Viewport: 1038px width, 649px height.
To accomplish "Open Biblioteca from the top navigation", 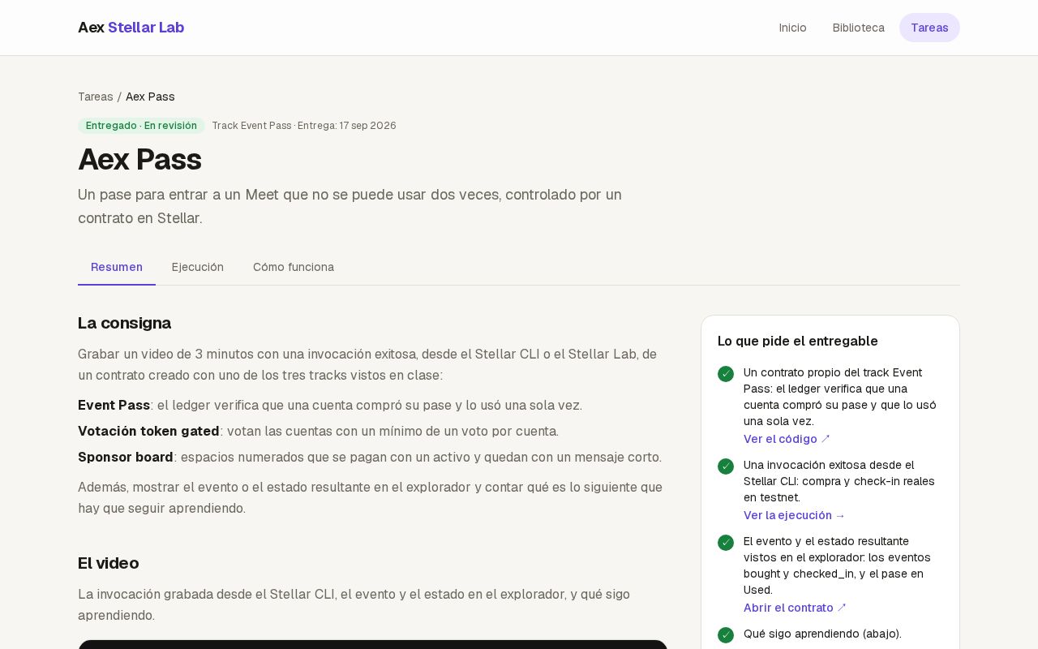I will (859, 28).
